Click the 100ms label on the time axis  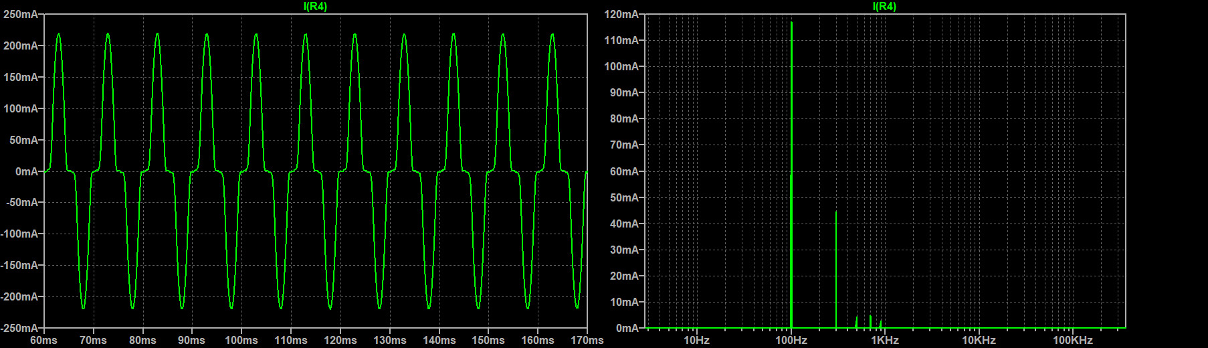[x=241, y=340]
